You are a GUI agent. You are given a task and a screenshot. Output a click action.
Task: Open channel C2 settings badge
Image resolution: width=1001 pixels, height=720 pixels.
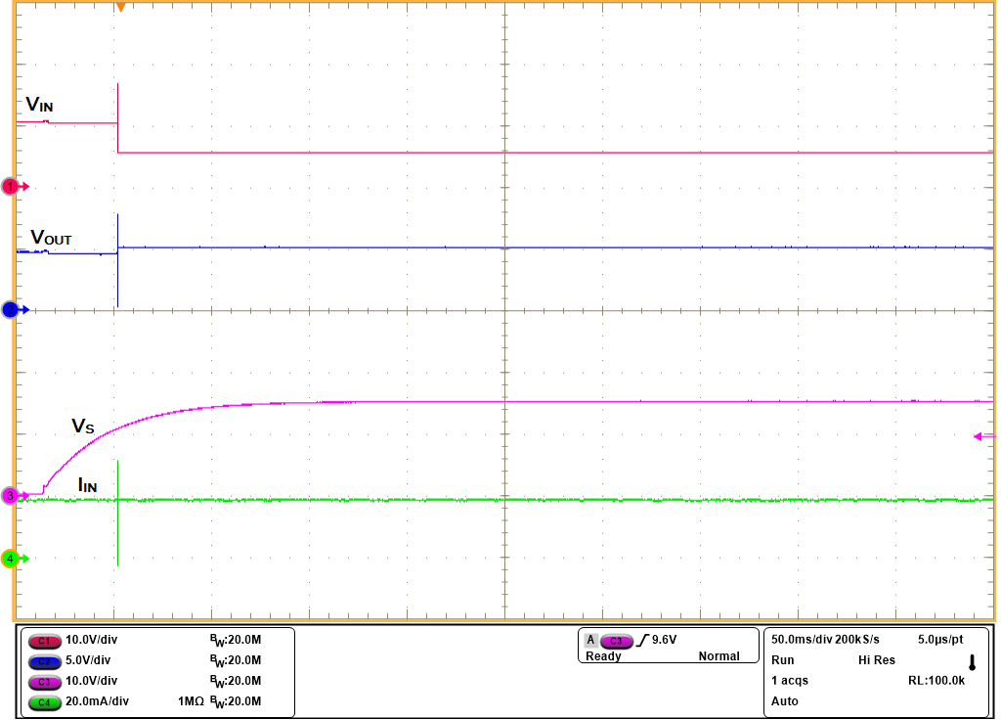45,660
